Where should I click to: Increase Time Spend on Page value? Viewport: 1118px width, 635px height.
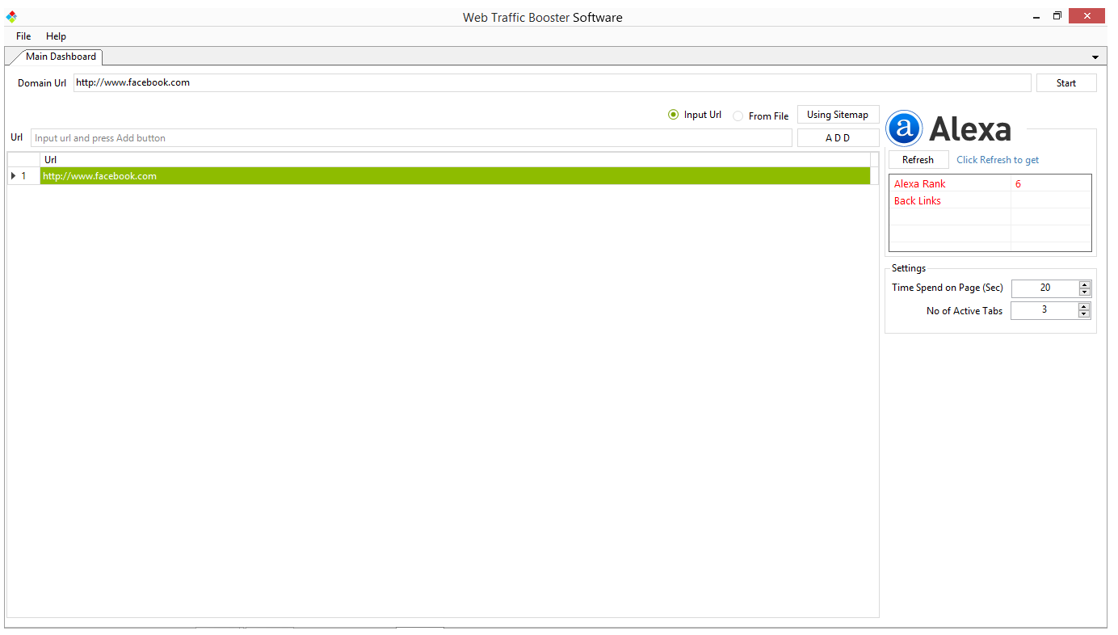1084,284
